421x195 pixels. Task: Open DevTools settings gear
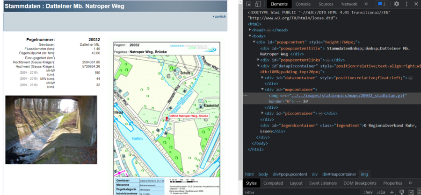[396, 4]
